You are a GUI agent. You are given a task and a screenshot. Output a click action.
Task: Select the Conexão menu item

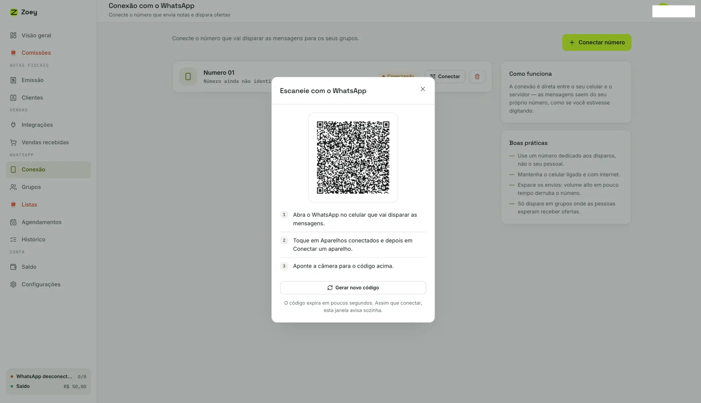coord(48,170)
